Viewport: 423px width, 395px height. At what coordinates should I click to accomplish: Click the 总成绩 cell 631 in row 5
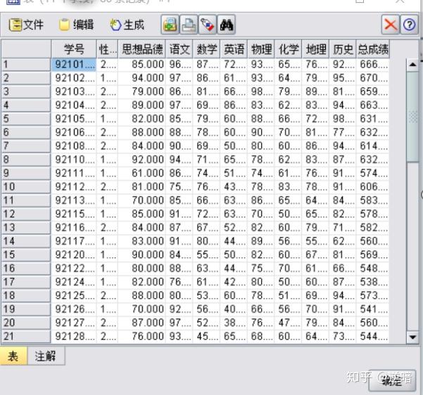(x=373, y=119)
